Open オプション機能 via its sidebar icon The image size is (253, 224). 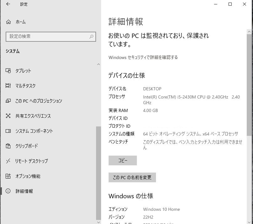point(8,176)
